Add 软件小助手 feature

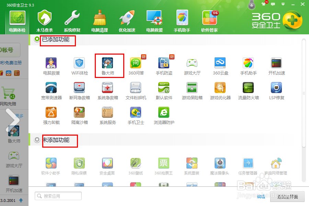click(x=51, y=166)
